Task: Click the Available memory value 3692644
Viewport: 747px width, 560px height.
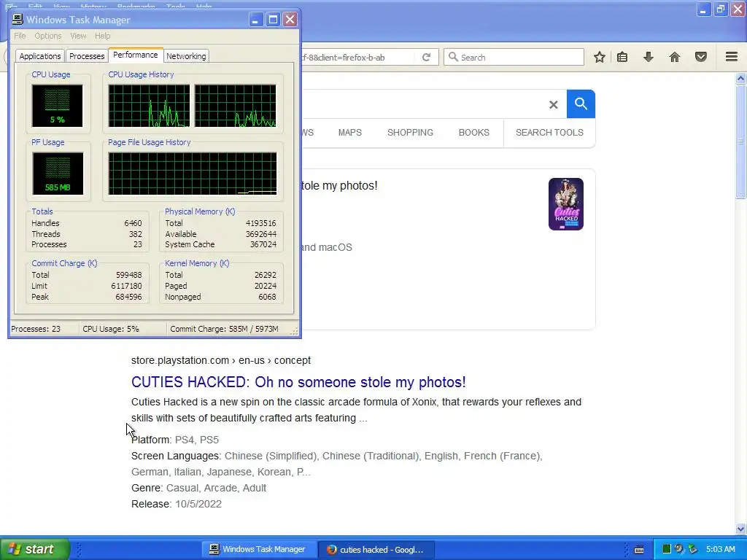Action: coord(260,234)
